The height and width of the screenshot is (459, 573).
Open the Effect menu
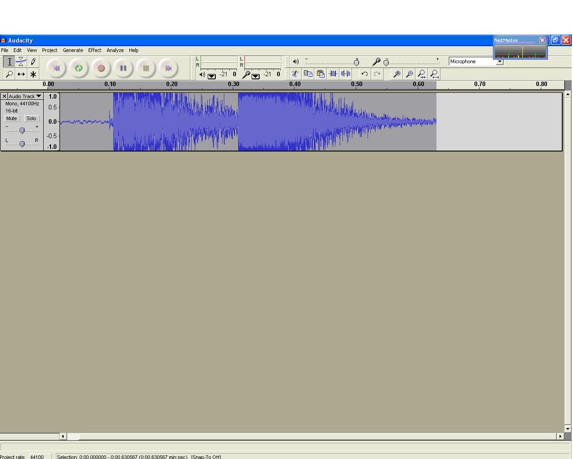94,50
